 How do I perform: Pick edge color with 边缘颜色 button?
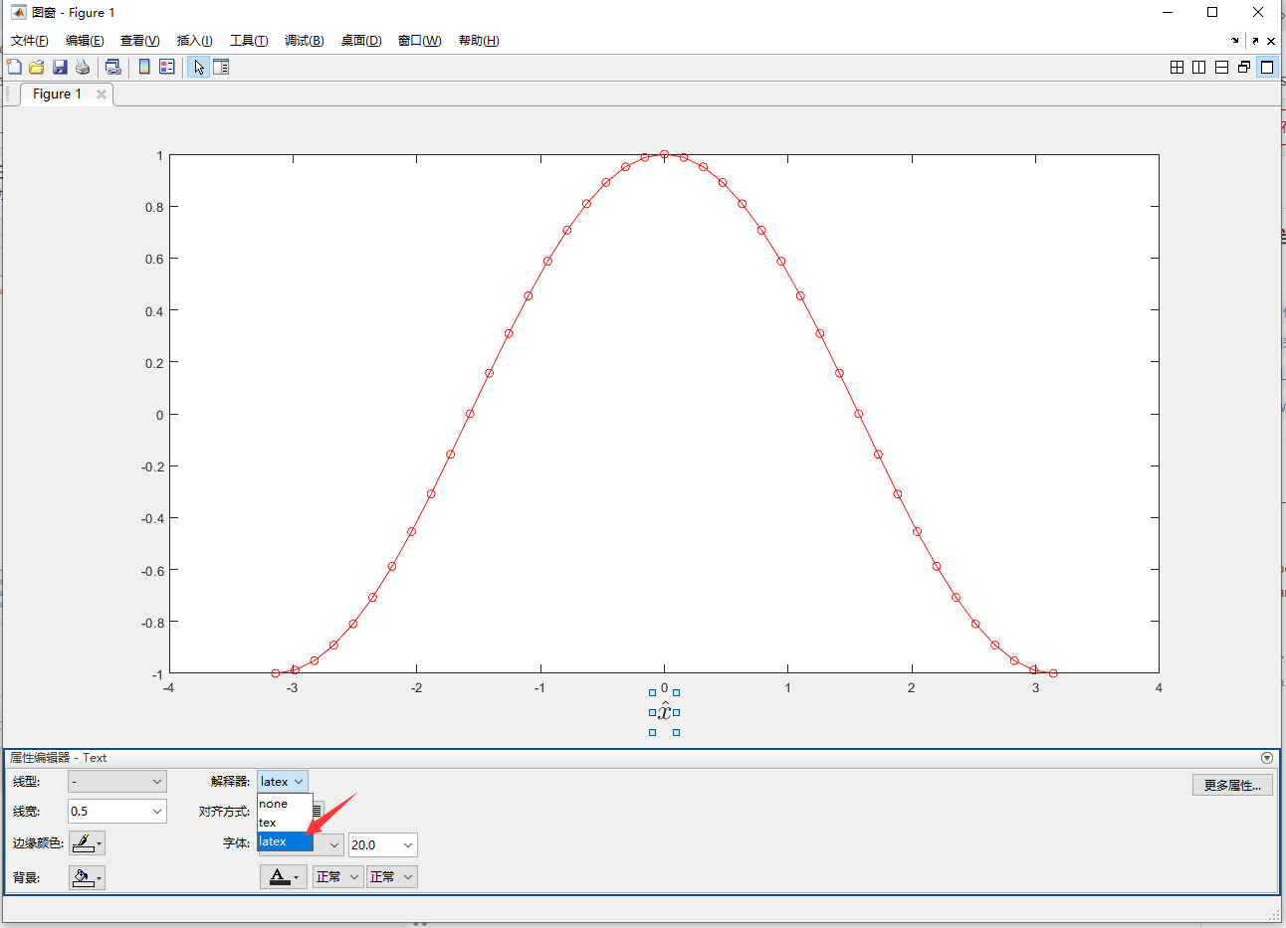pos(87,843)
